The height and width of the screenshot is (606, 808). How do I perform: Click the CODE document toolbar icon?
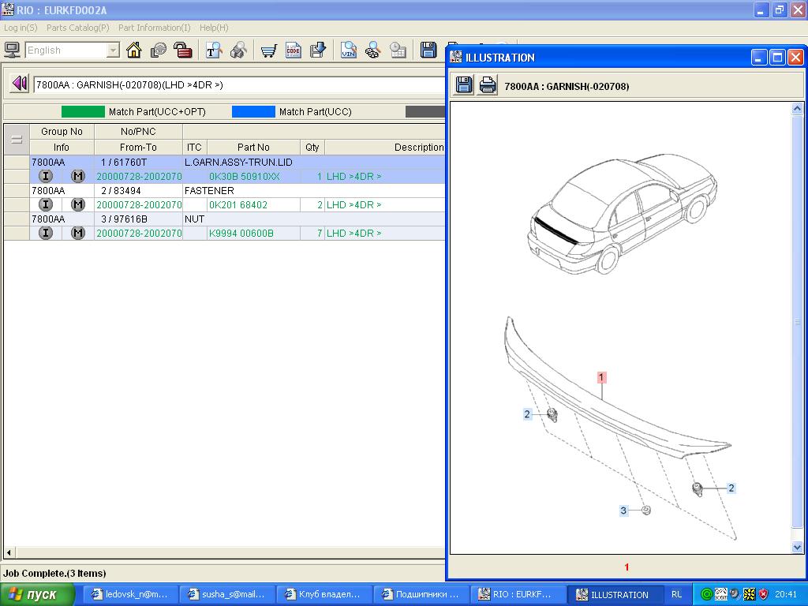(x=294, y=50)
